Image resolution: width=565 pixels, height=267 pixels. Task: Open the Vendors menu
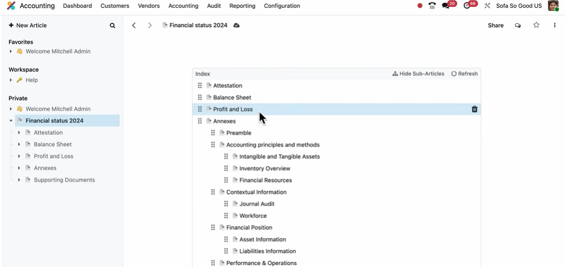[149, 6]
